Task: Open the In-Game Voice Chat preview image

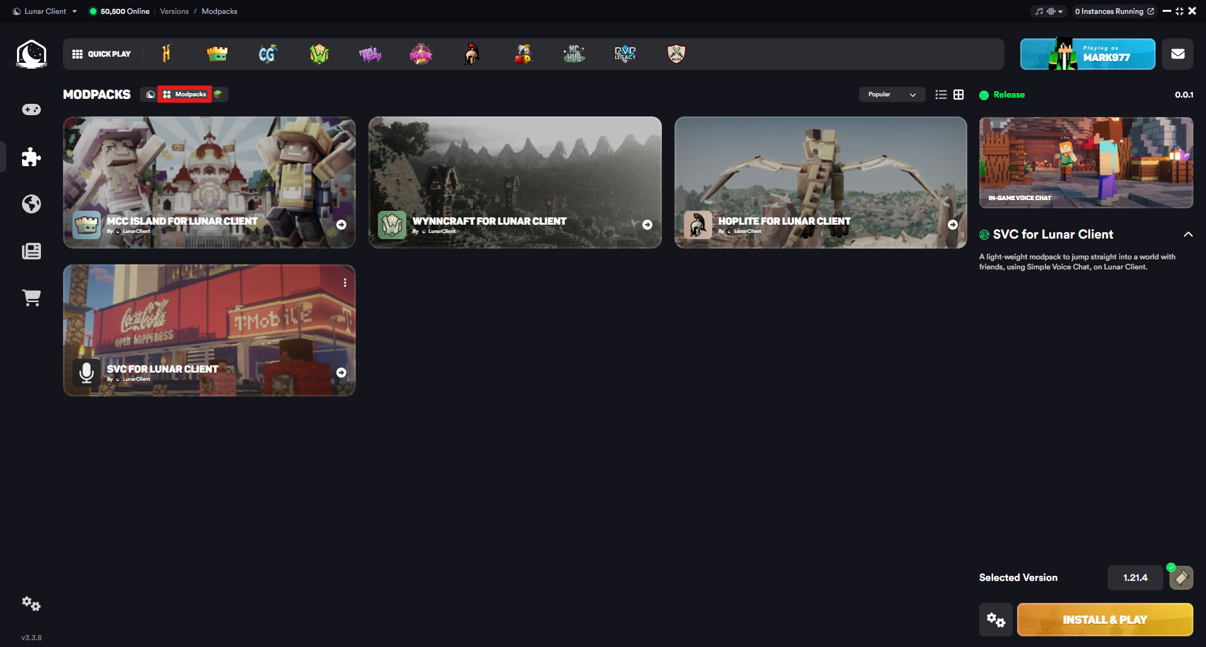Action: [1086, 162]
